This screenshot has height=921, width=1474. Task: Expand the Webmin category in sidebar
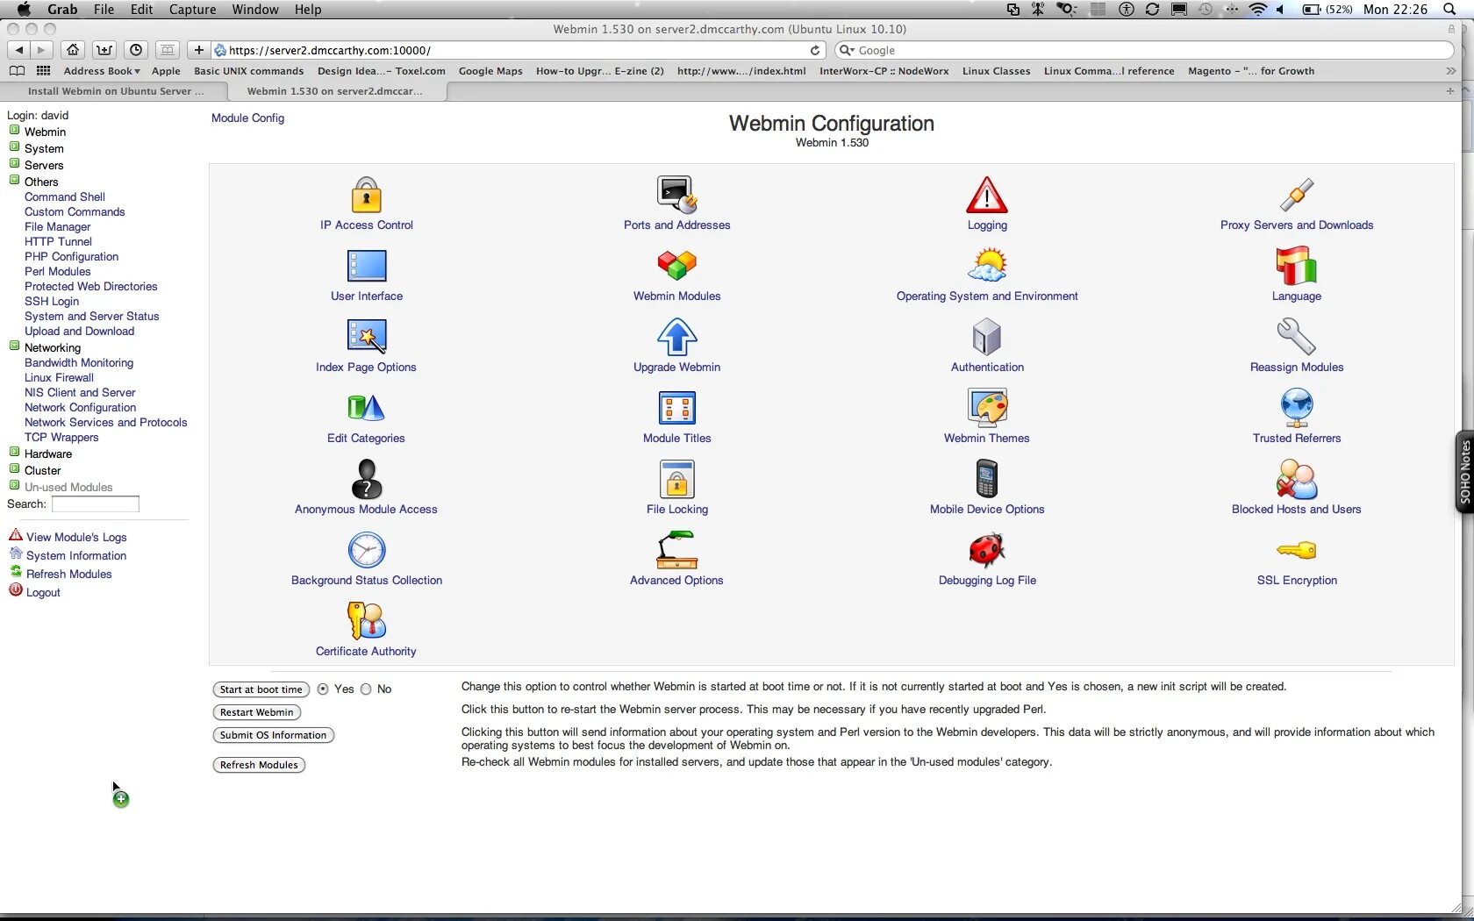[14, 131]
